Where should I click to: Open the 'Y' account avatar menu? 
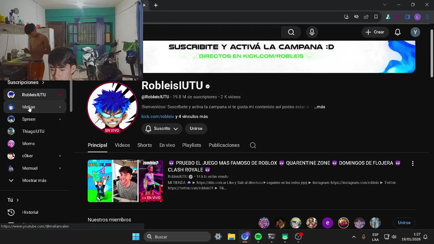(415, 32)
